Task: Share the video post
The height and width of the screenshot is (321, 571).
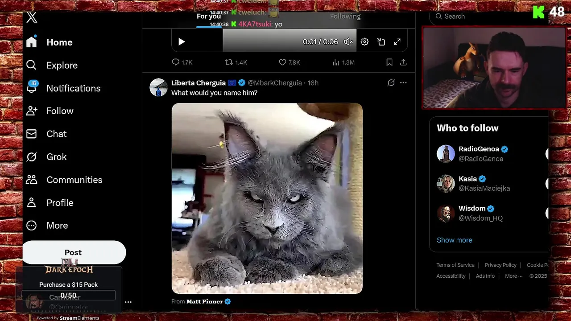Action: (x=403, y=62)
